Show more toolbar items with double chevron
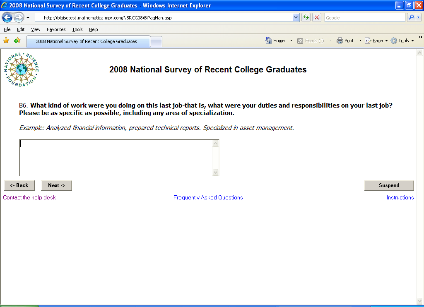424x307 pixels. point(421,37)
